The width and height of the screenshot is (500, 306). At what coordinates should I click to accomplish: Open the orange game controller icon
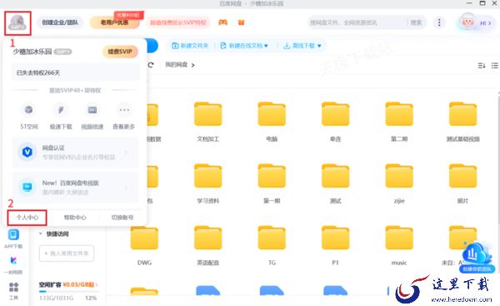[222, 23]
